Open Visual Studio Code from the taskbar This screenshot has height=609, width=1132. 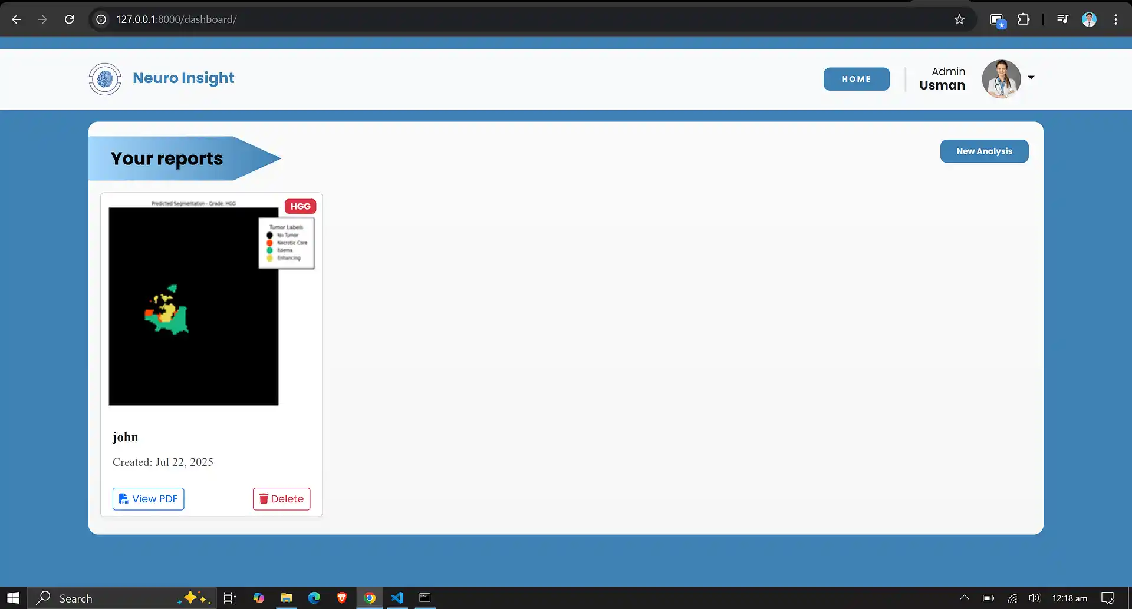(x=397, y=598)
